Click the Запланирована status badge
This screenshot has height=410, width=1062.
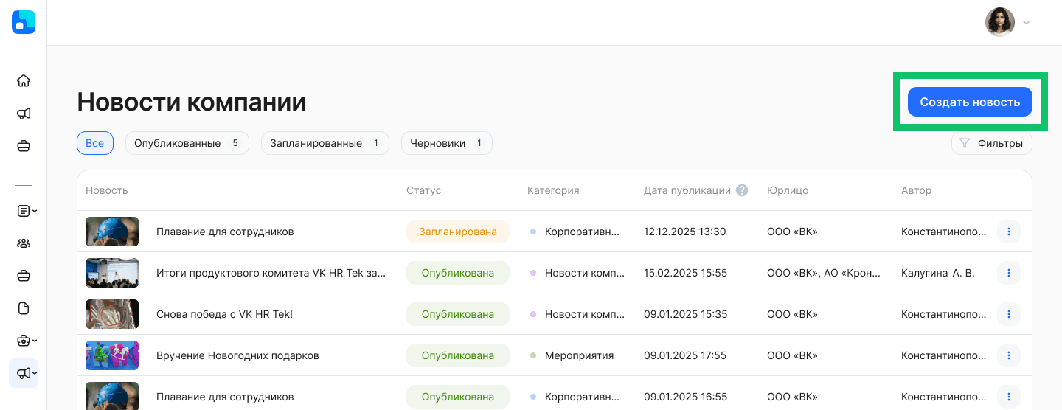pos(457,232)
